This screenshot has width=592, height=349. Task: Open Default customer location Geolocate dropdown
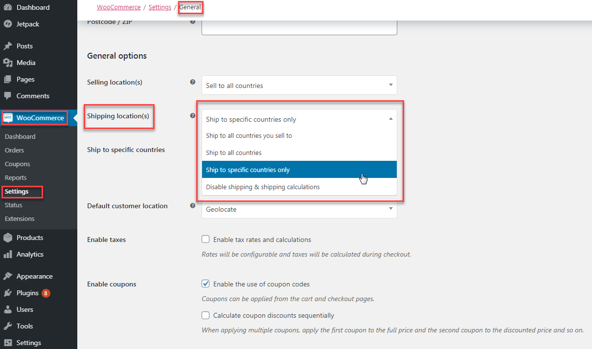(299, 209)
